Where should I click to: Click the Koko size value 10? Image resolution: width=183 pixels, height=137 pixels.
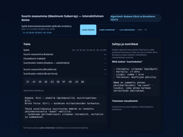coord(145,30)
